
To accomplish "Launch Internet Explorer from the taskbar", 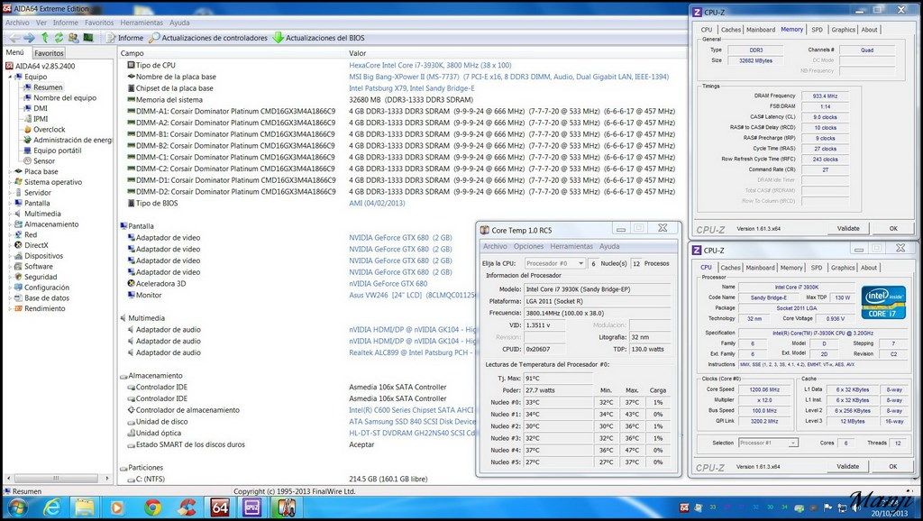I will click(51, 507).
